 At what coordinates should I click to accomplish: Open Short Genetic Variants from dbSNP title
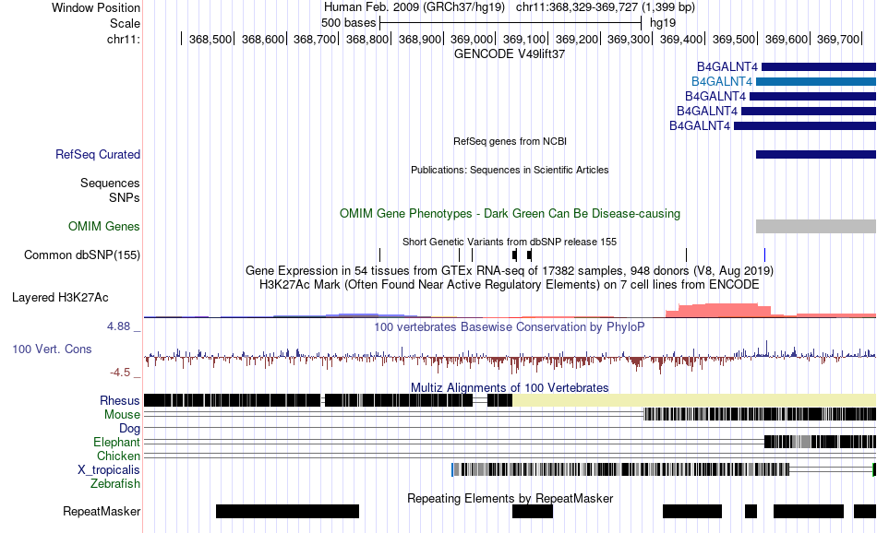pyautogui.click(x=510, y=242)
